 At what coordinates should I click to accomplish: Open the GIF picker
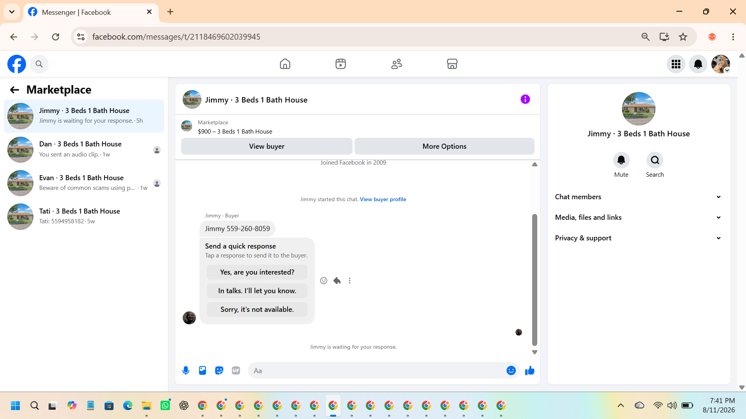click(x=236, y=370)
